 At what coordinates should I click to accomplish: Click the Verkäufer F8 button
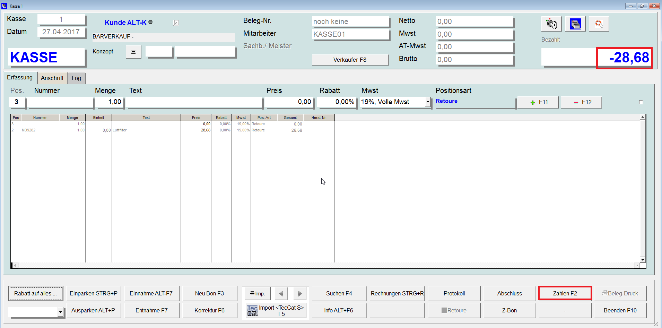350,60
